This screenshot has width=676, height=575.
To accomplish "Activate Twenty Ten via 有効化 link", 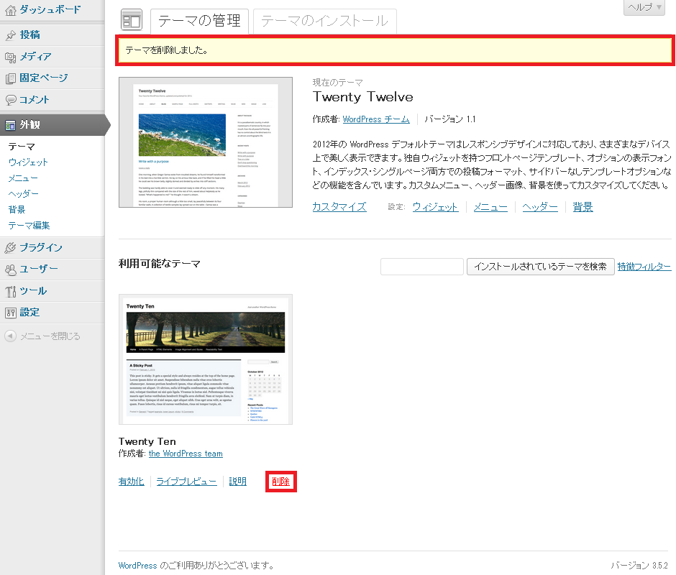I will tap(131, 482).
